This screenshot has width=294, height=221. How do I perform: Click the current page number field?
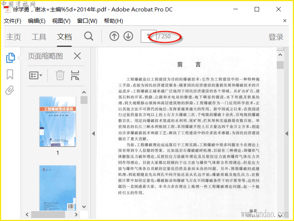tap(148, 36)
